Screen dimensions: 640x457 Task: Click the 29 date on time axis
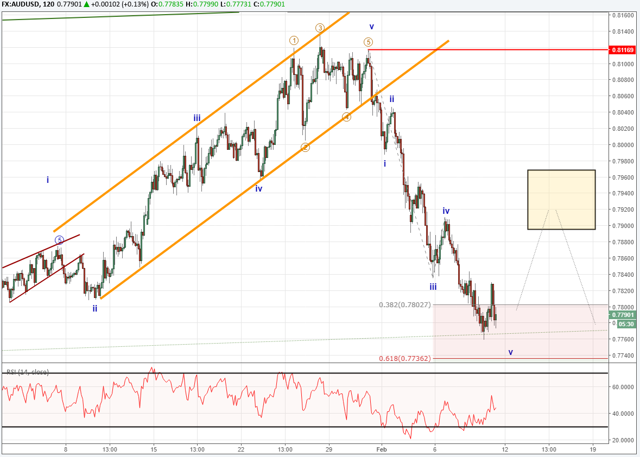[329, 449]
